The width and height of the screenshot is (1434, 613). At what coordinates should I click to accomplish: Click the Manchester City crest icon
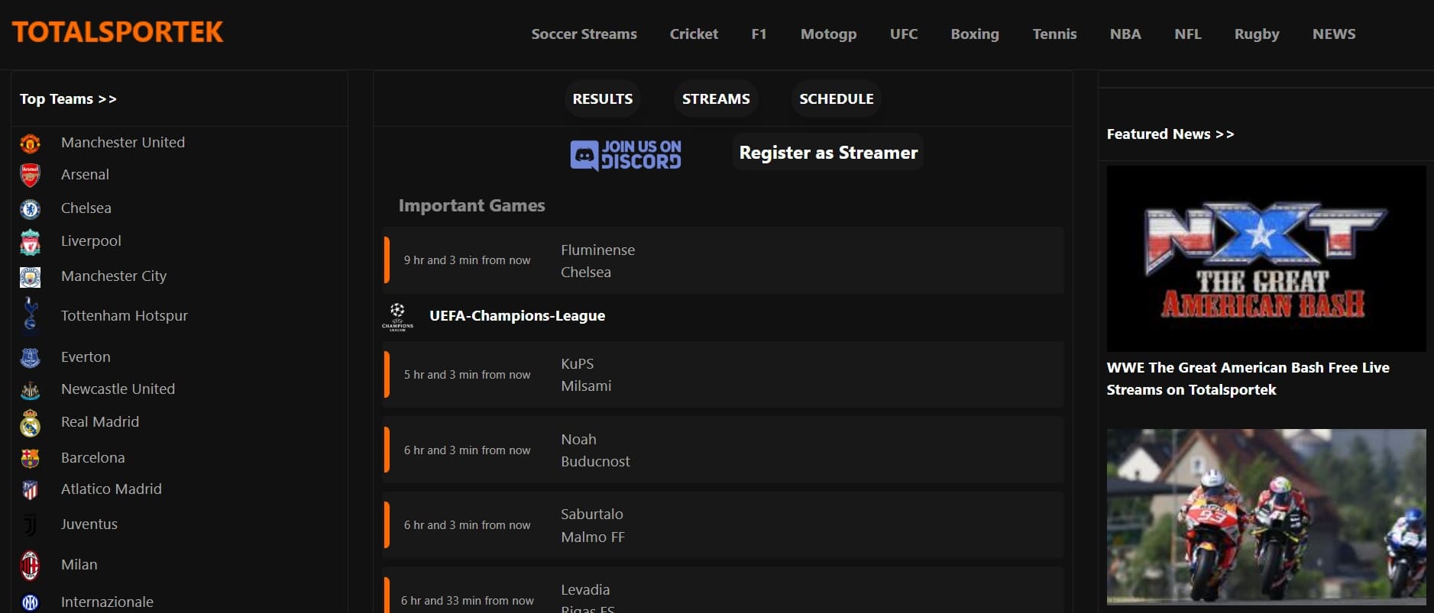point(30,276)
